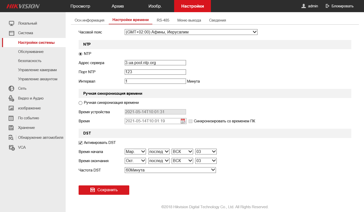Click the Адрес сервера input field

(155, 63)
